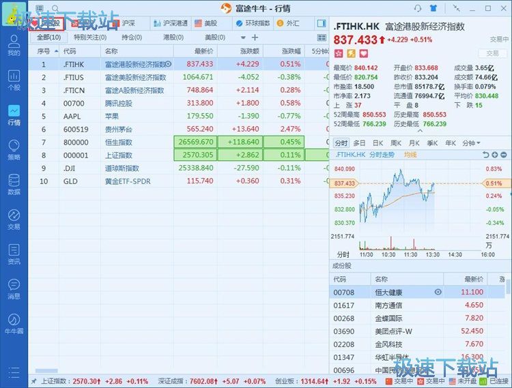This screenshot has height=388, width=512.
Task: Click the compact mode arrows icon
Action: tap(457, 8)
